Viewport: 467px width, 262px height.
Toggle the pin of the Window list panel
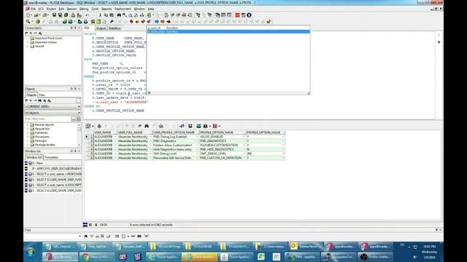coord(75,151)
